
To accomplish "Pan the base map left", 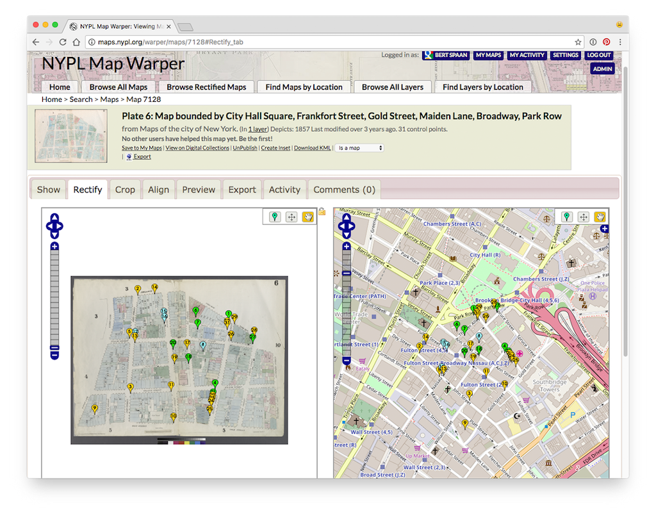I will pos(341,226).
